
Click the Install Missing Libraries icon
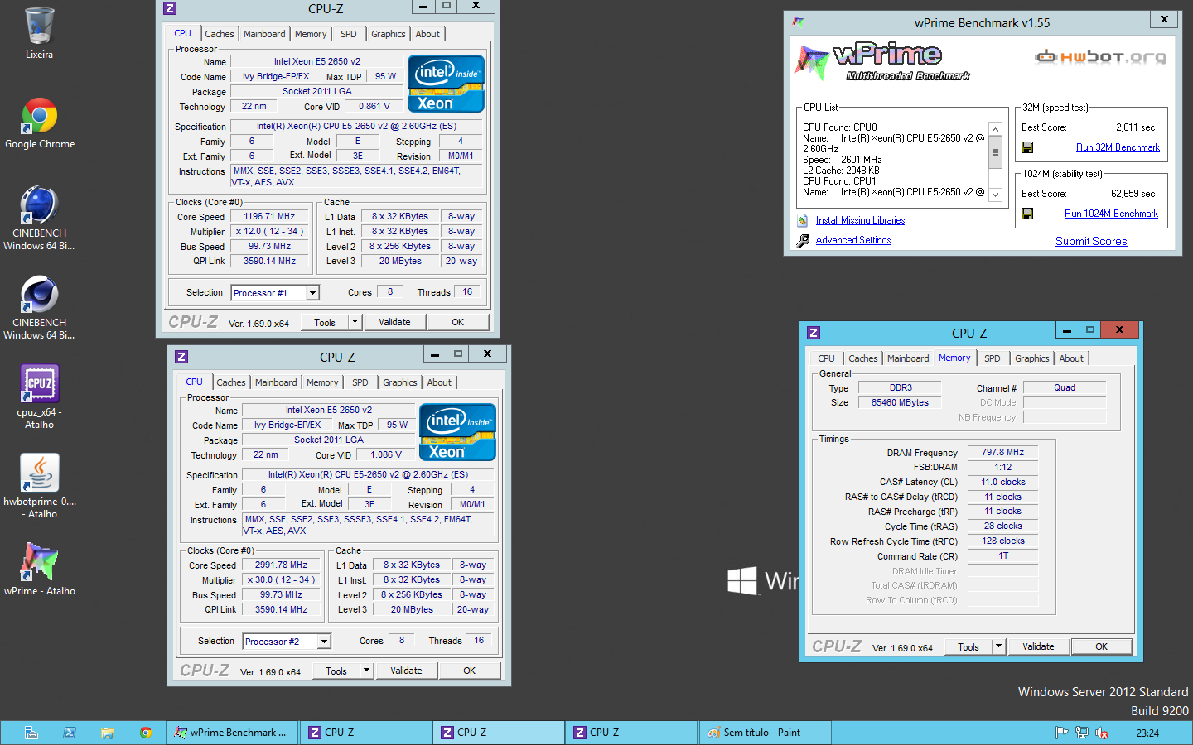(802, 220)
